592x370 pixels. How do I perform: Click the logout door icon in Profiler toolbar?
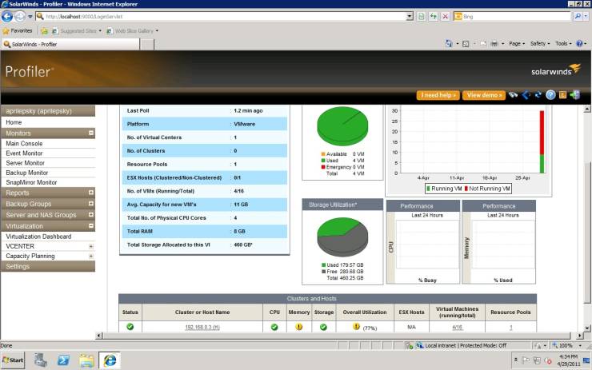coord(575,95)
